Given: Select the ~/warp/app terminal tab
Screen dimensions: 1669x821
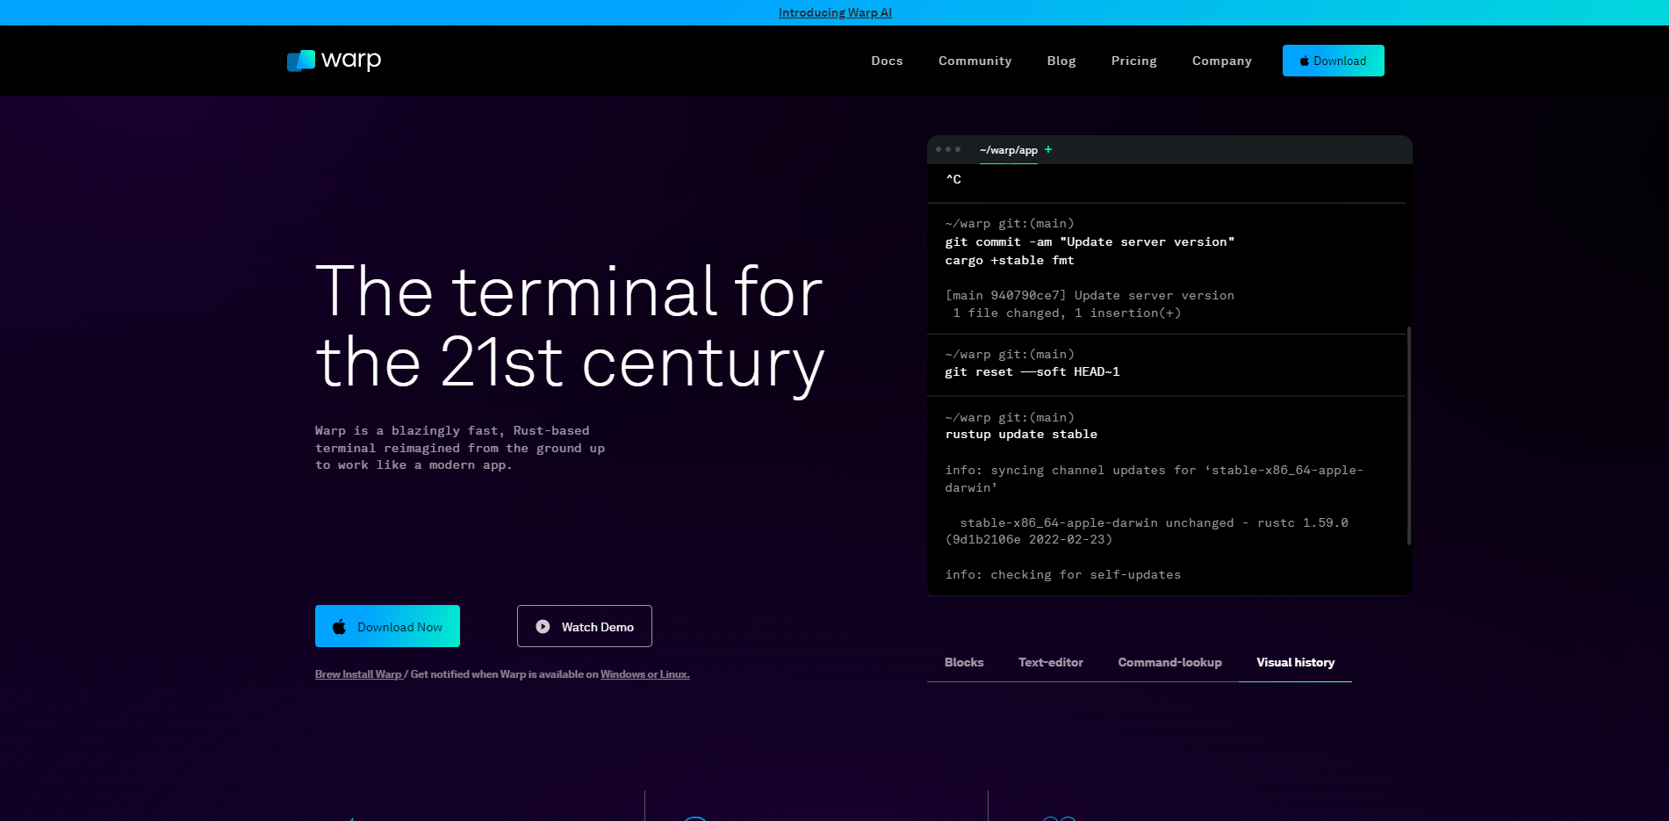Looking at the screenshot, I should tap(1008, 150).
